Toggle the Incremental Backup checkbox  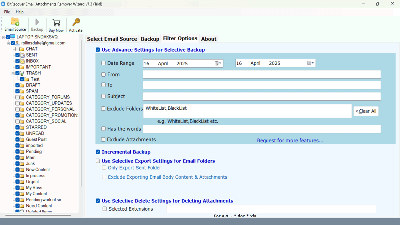98,152
